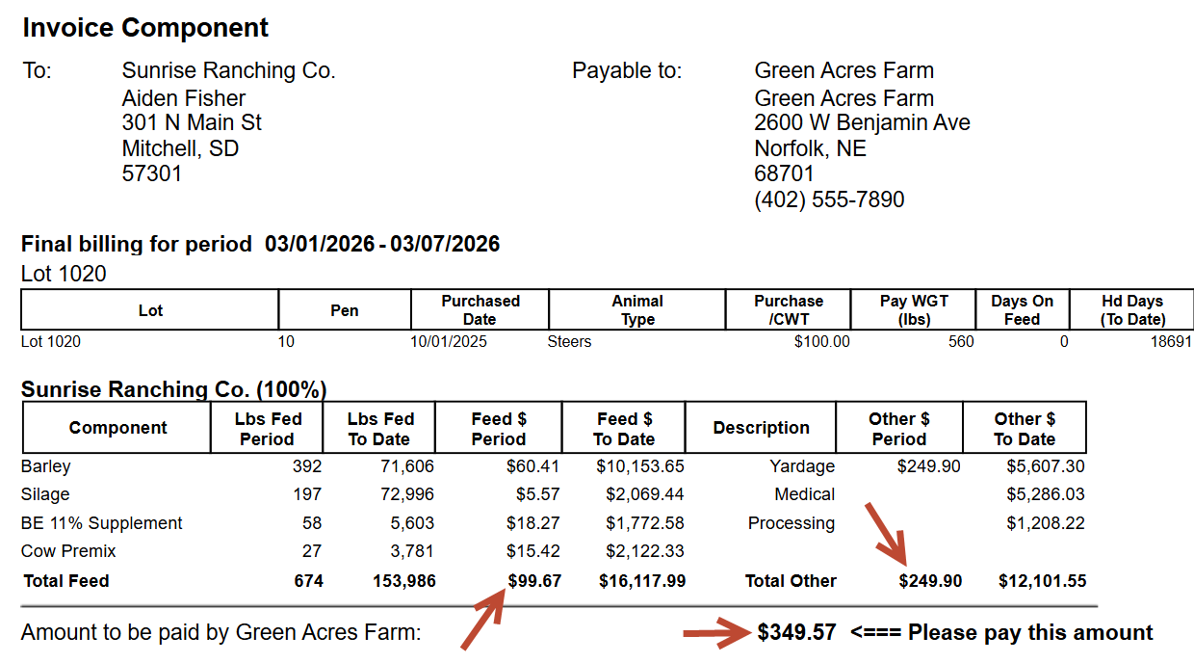Select the Barley row label

(46, 466)
